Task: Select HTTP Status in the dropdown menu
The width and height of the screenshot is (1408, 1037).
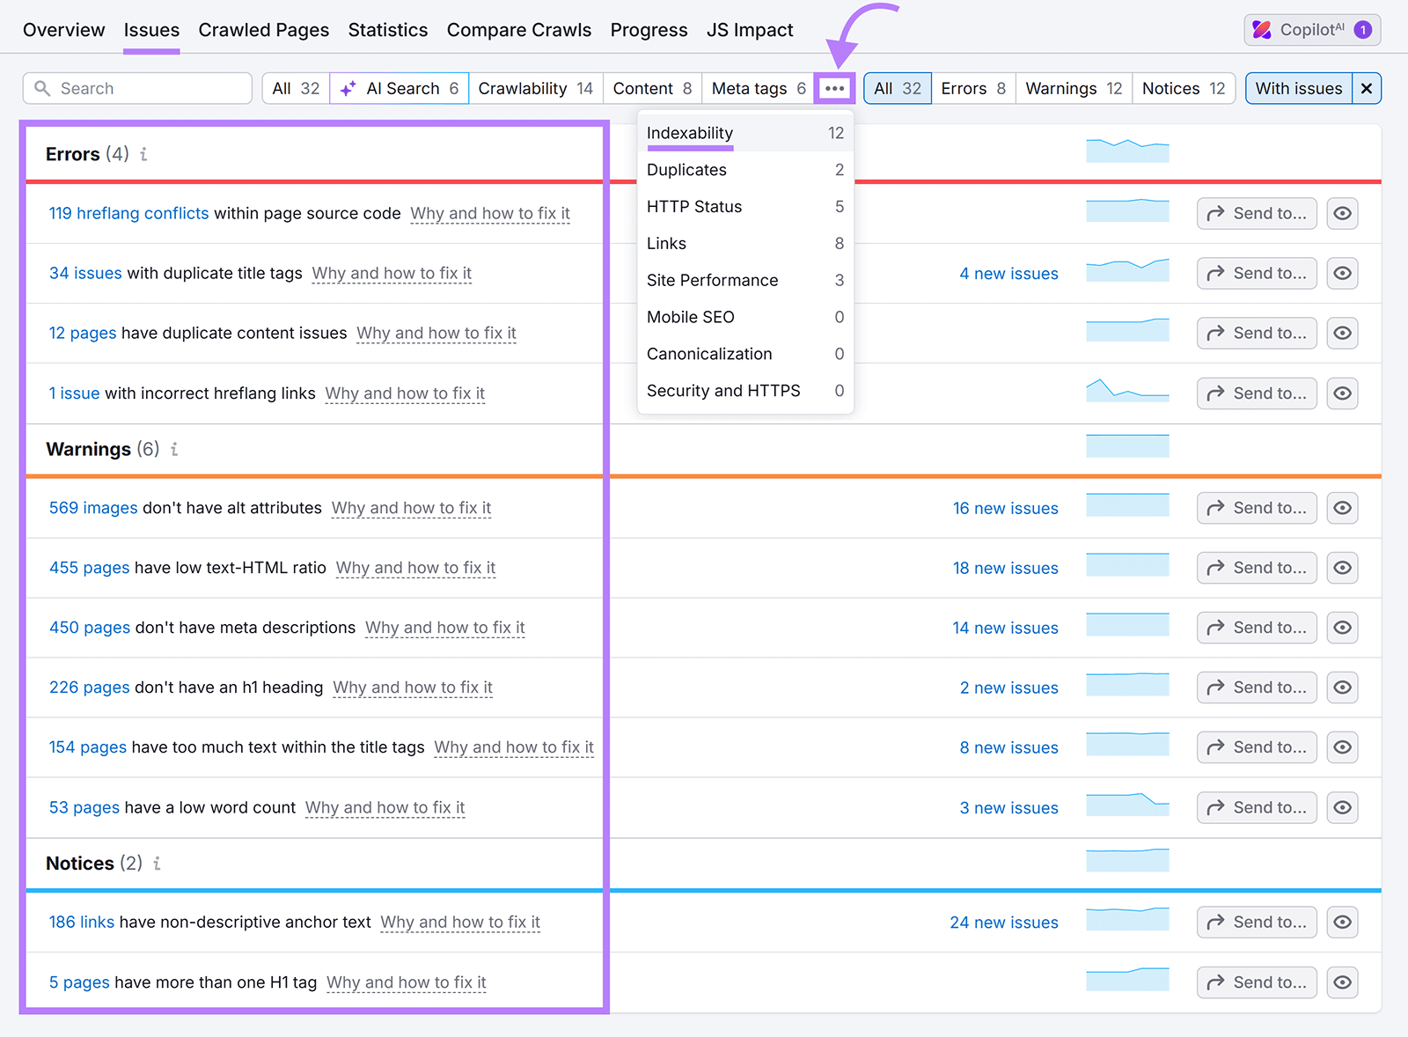Action: [694, 206]
